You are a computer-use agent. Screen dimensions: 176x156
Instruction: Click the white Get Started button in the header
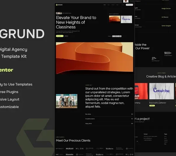pyautogui.click(x=129, y=5)
